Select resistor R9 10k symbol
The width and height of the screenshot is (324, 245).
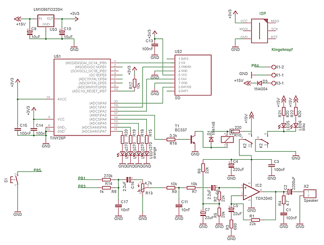(171, 188)
